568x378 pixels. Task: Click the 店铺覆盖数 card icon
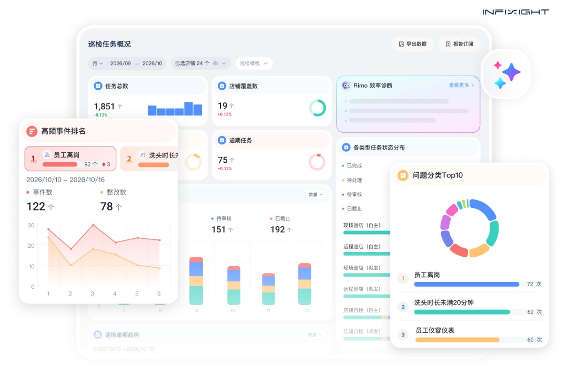(222, 86)
